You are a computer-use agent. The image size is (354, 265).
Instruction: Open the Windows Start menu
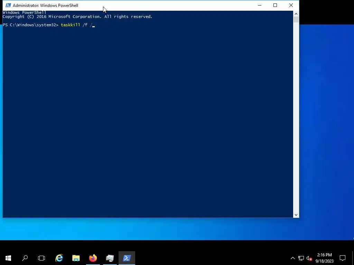(x=8, y=258)
